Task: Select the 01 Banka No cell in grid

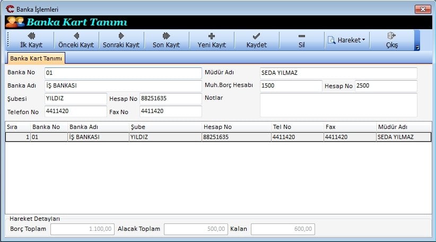Action: coord(49,137)
